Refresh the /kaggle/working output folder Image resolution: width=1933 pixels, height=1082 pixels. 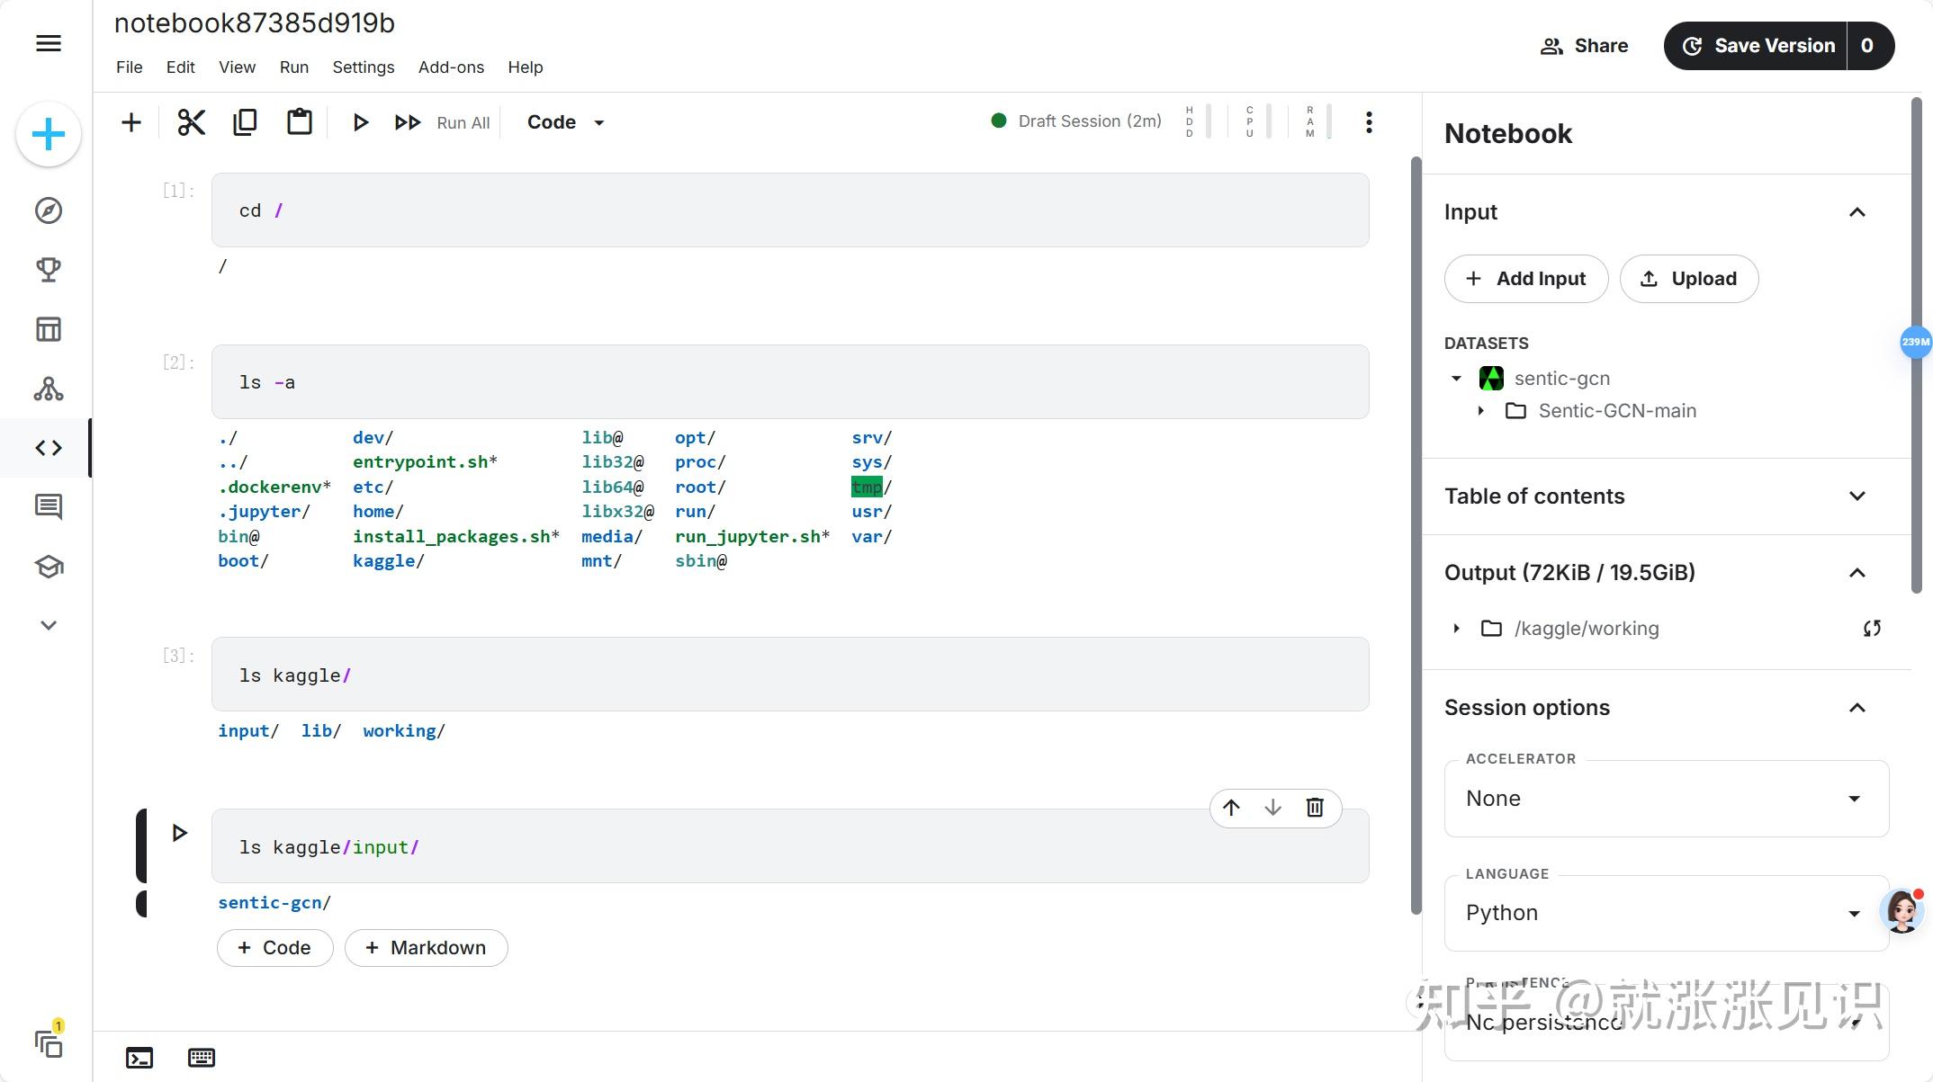(x=1872, y=629)
